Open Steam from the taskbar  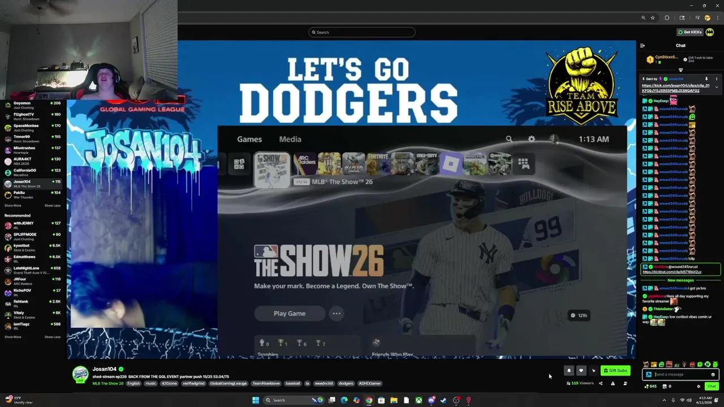(443, 400)
